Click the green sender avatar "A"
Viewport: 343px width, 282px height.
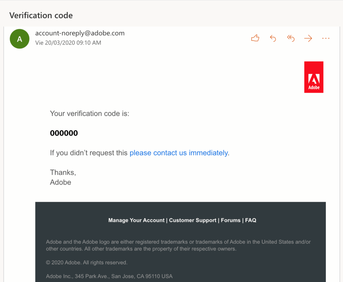coord(19,39)
